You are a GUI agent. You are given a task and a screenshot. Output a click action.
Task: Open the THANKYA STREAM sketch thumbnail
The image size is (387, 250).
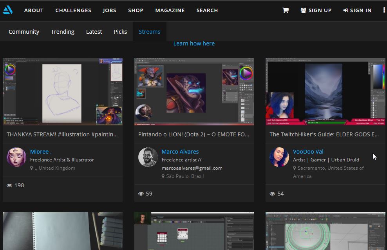pyautogui.click(x=63, y=92)
